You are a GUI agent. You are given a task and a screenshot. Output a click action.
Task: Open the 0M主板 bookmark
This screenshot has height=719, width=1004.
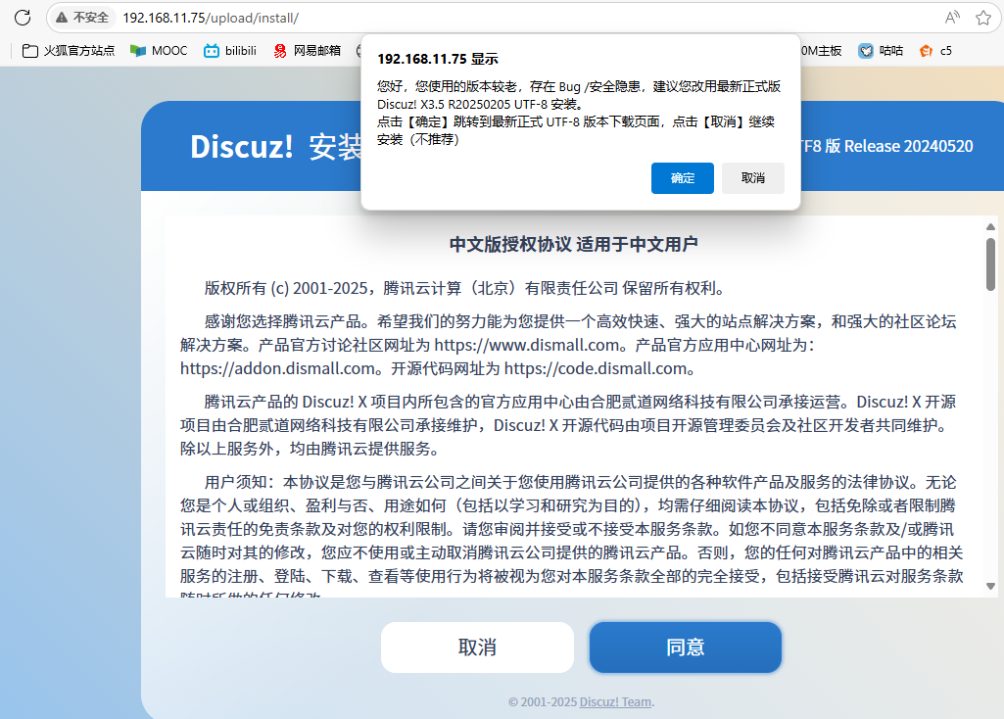(x=822, y=51)
